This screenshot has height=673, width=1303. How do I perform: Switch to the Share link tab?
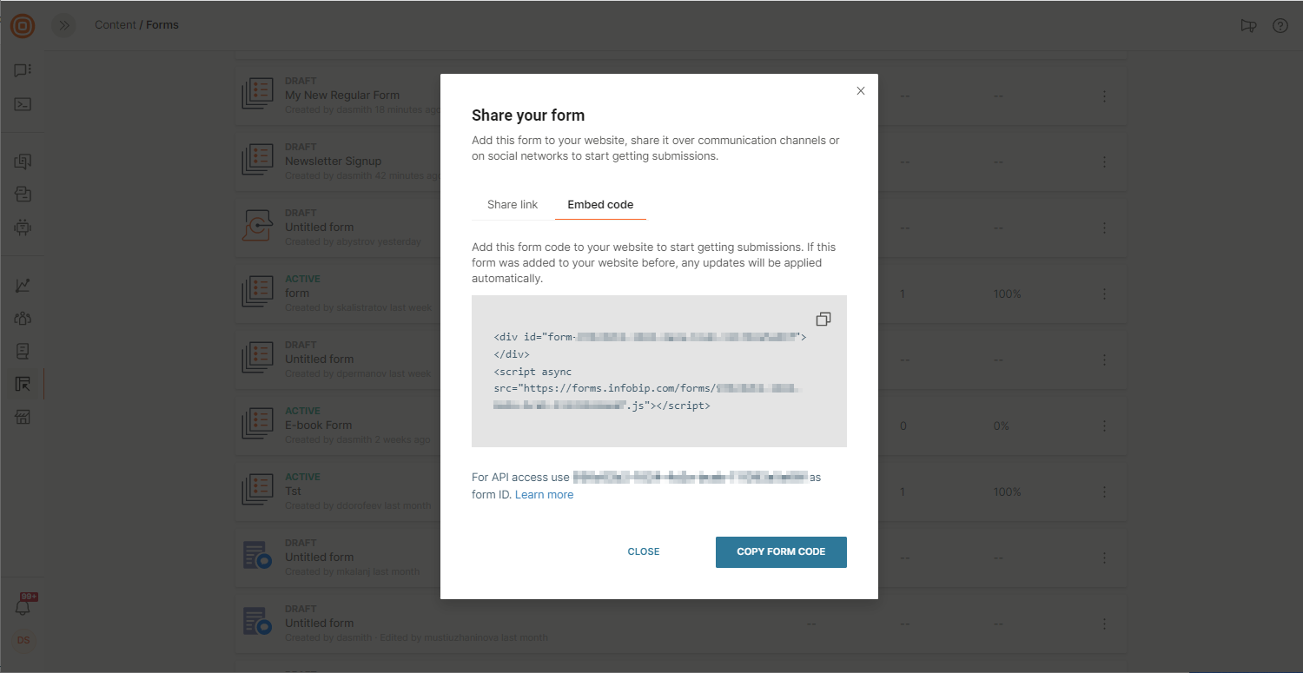(x=513, y=205)
